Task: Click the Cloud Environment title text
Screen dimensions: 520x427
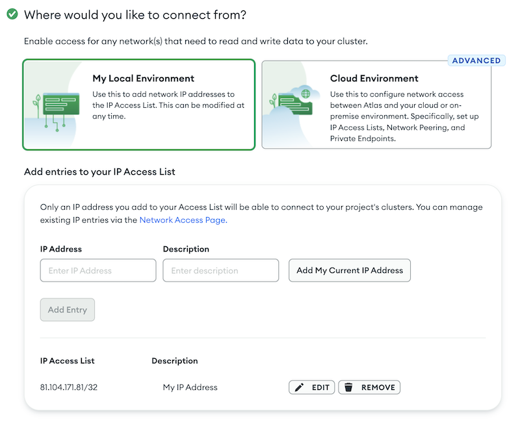Action: 374,78
